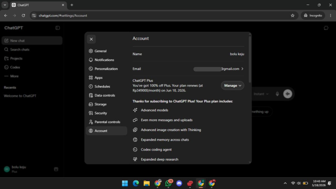
Task: Go back in browser
Action: point(6,15)
